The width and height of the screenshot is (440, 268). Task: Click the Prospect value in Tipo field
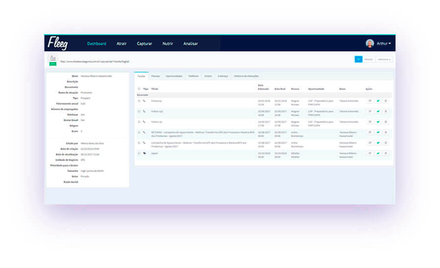(x=85, y=98)
